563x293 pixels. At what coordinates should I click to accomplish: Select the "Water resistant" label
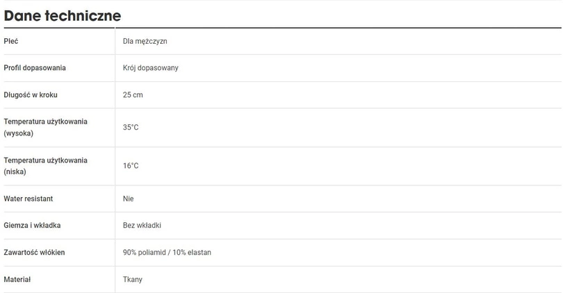coord(28,199)
